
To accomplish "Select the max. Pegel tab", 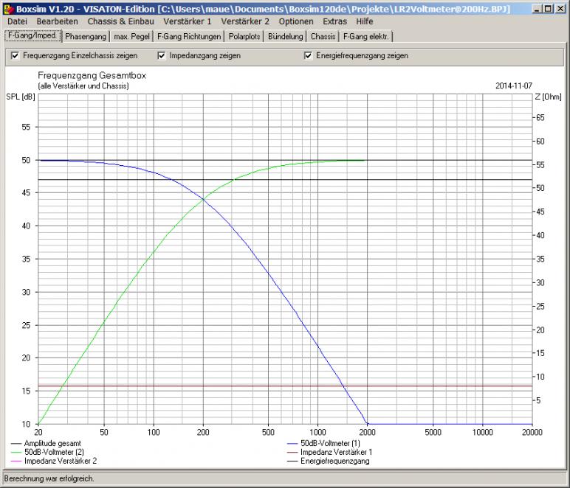I will coord(131,36).
